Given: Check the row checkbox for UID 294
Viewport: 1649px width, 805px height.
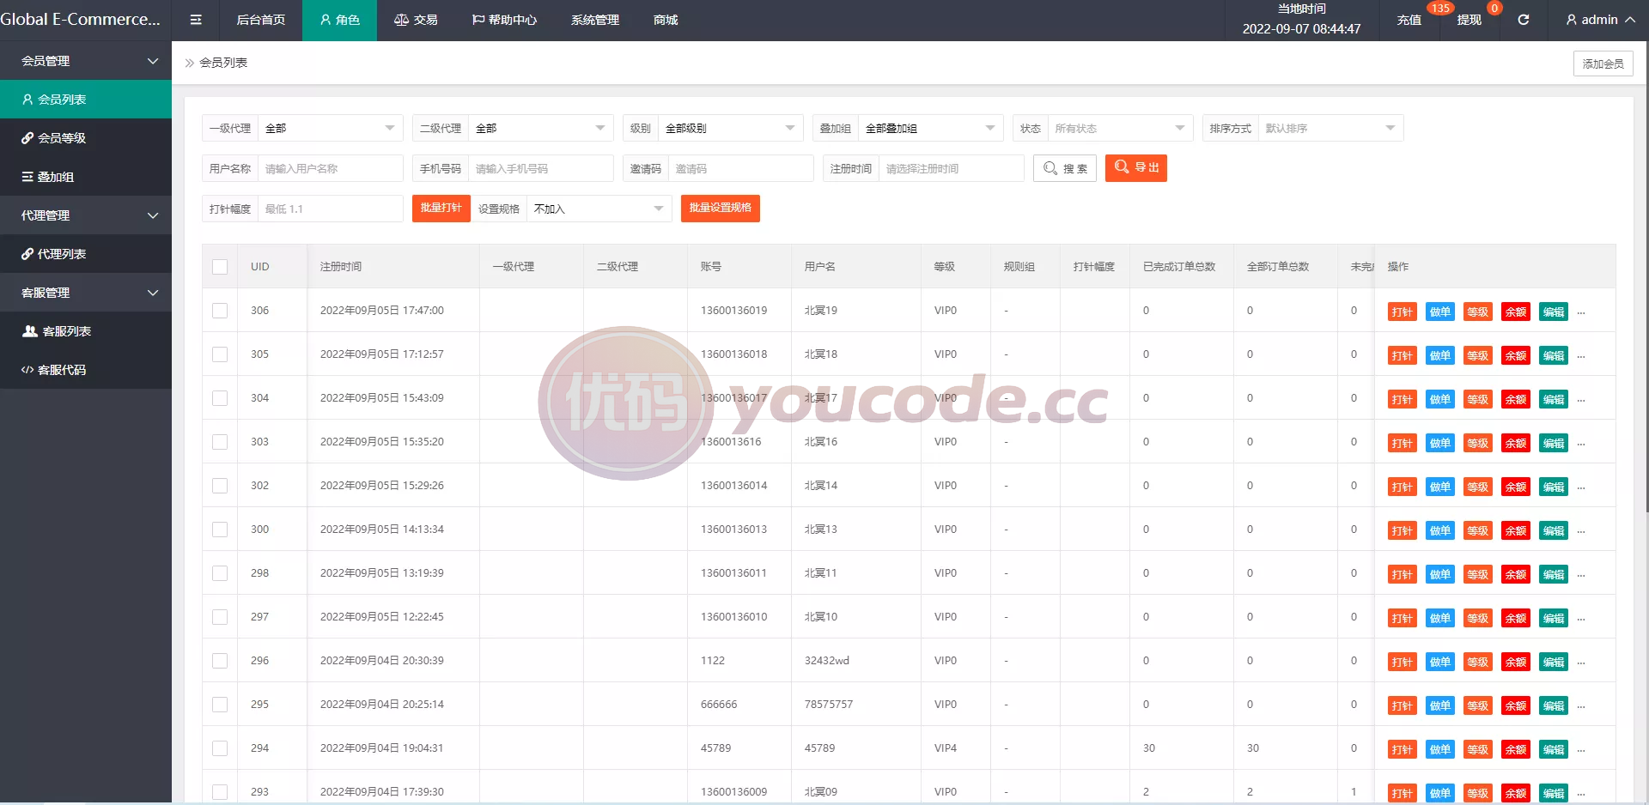Looking at the screenshot, I should point(220,748).
